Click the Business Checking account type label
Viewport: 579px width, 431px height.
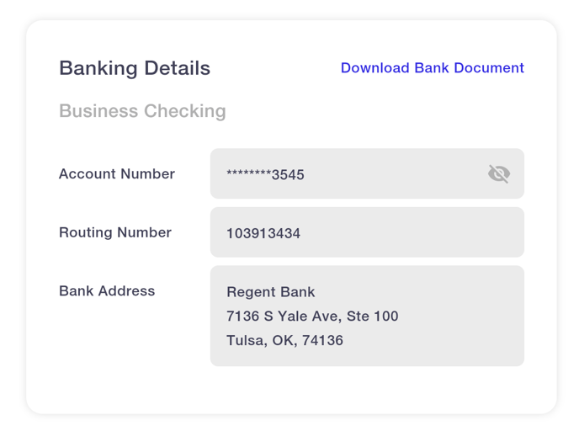pos(142,111)
